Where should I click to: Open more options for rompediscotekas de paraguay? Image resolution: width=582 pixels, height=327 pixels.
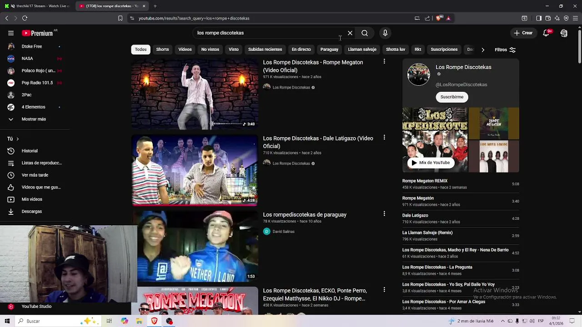tap(384, 213)
